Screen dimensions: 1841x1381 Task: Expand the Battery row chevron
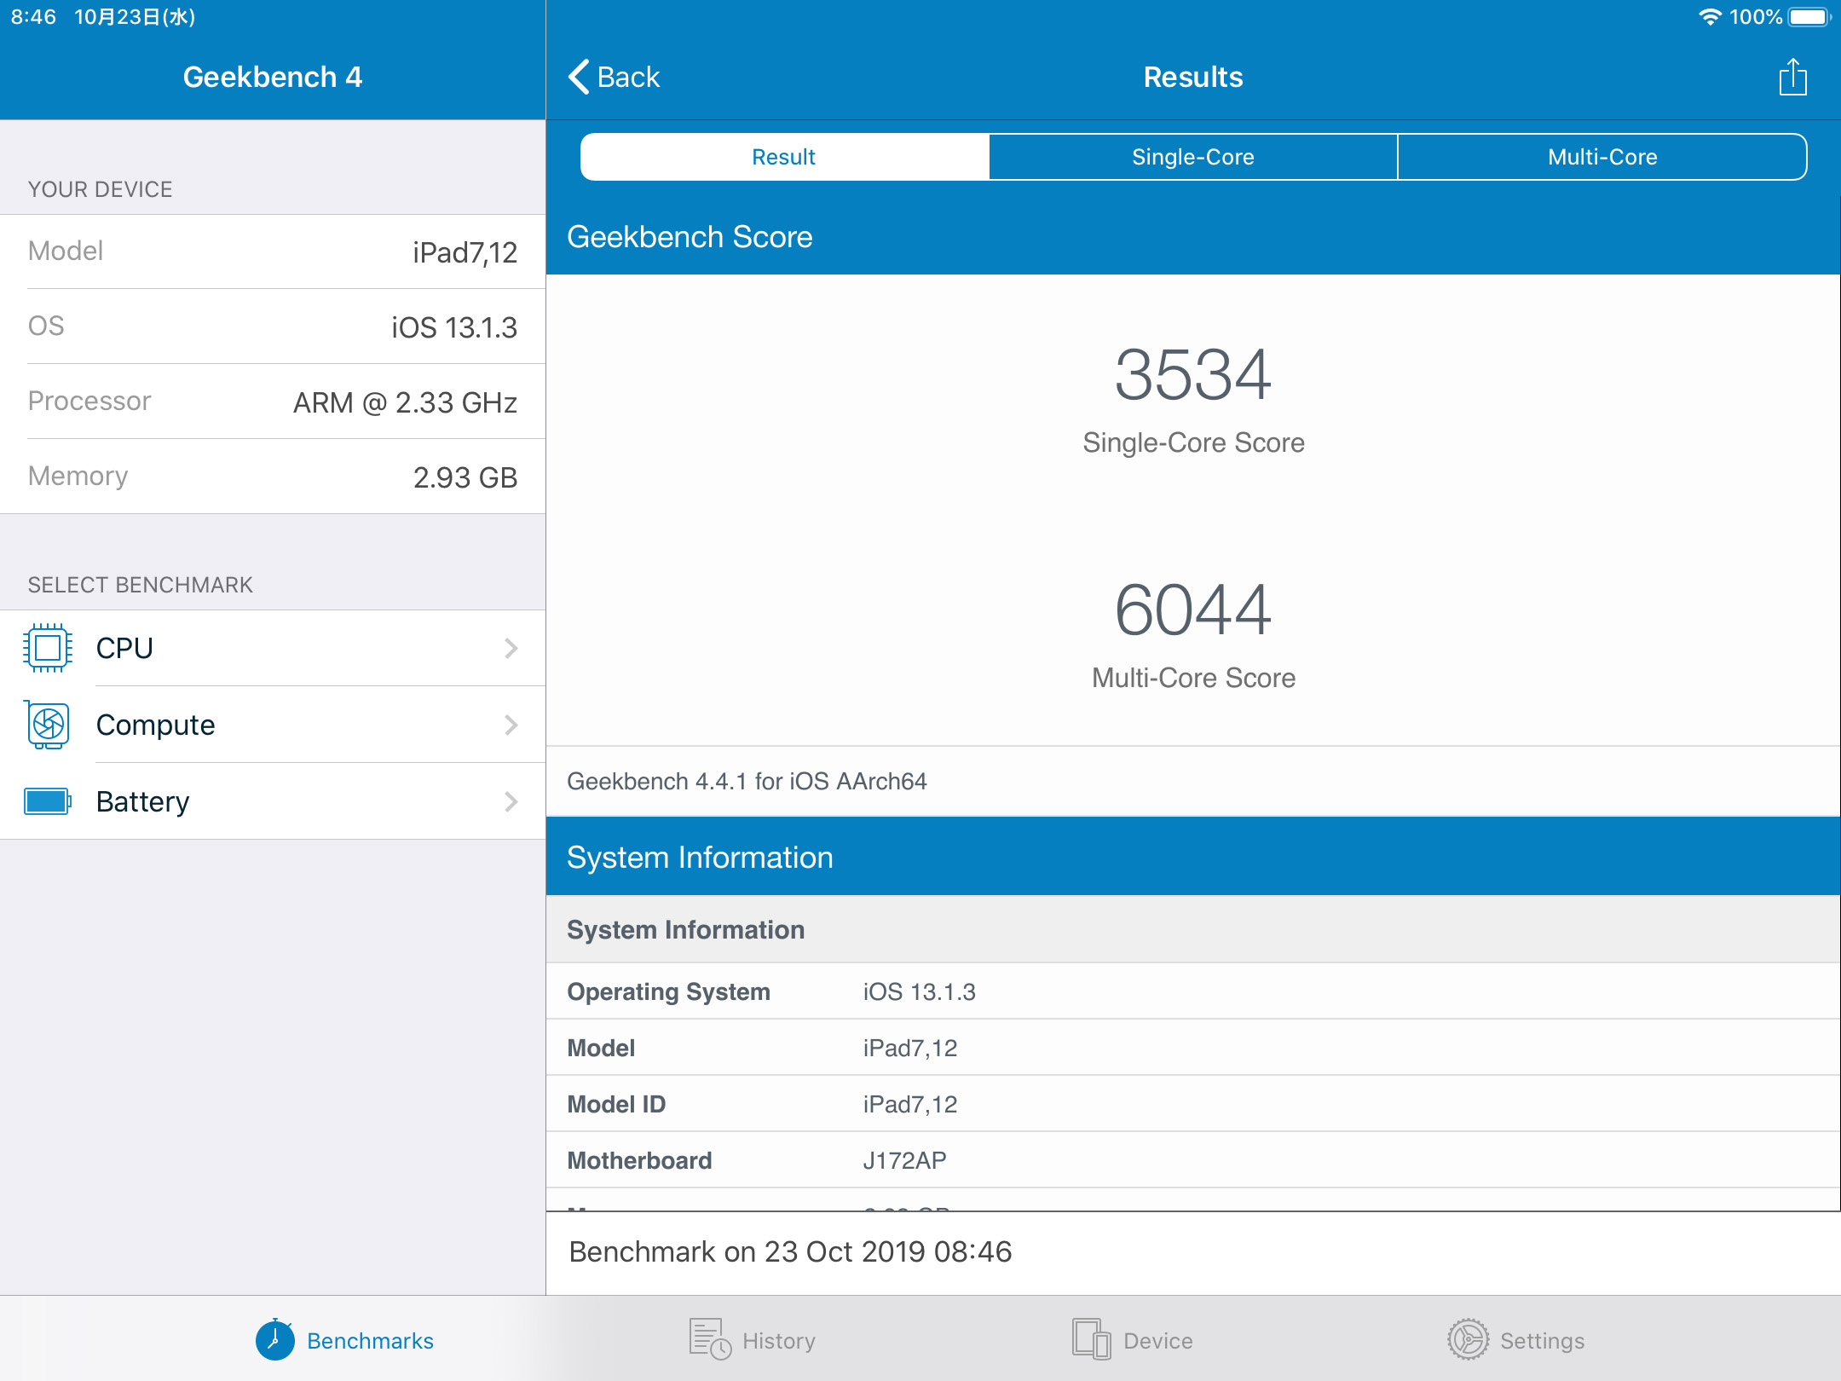(511, 800)
